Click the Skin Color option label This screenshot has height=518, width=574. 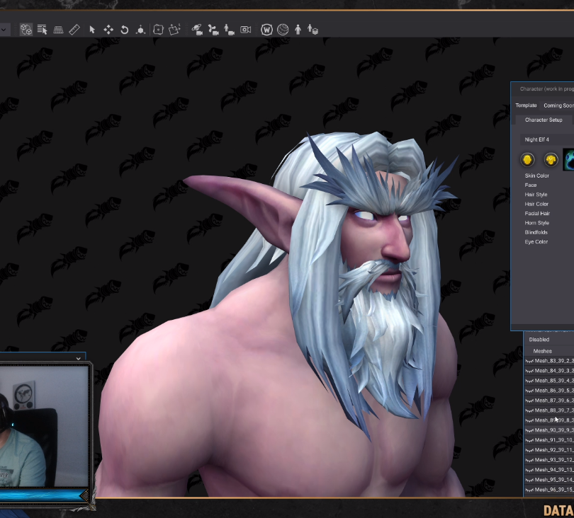pyautogui.click(x=536, y=175)
